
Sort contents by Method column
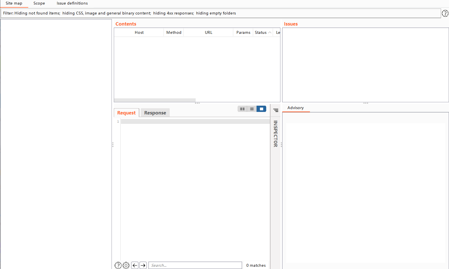point(174,32)
